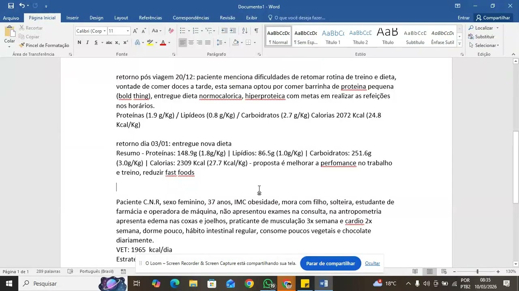Click the vertical document scrollbar thumb

(515, 167)
